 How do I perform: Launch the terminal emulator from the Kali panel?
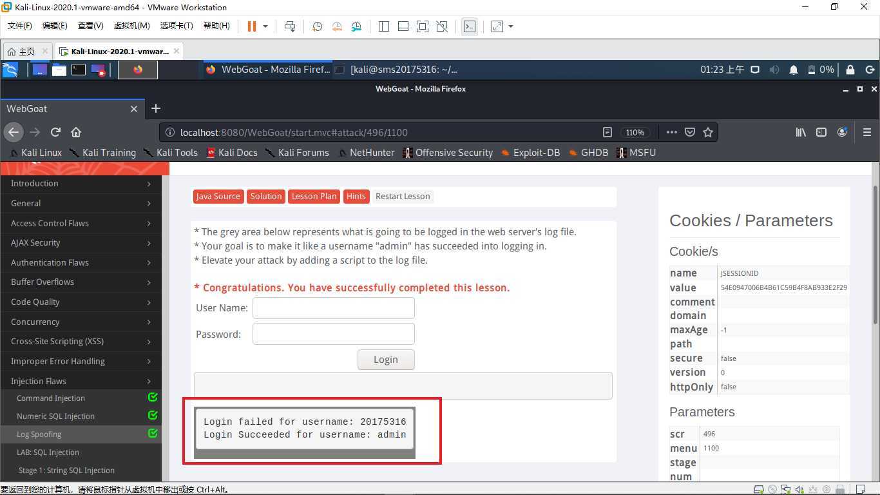79,70
